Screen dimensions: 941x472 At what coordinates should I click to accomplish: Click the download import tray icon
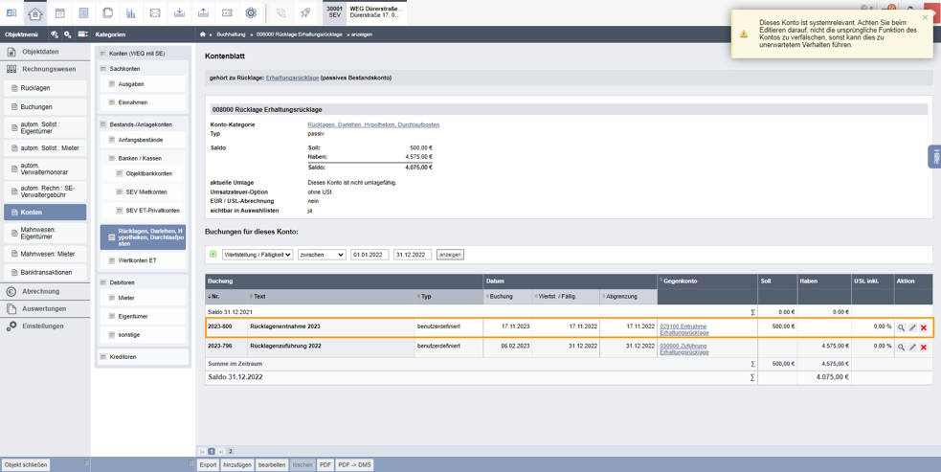[179, 12]
